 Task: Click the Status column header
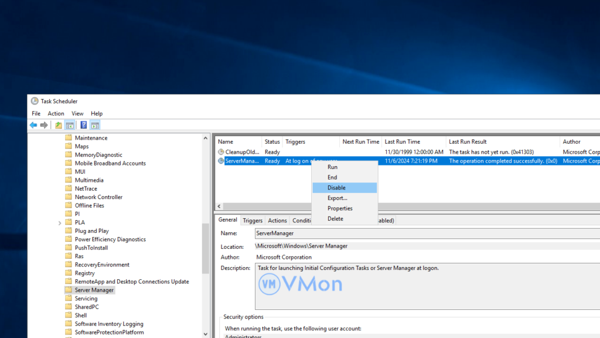coord(272,141)
